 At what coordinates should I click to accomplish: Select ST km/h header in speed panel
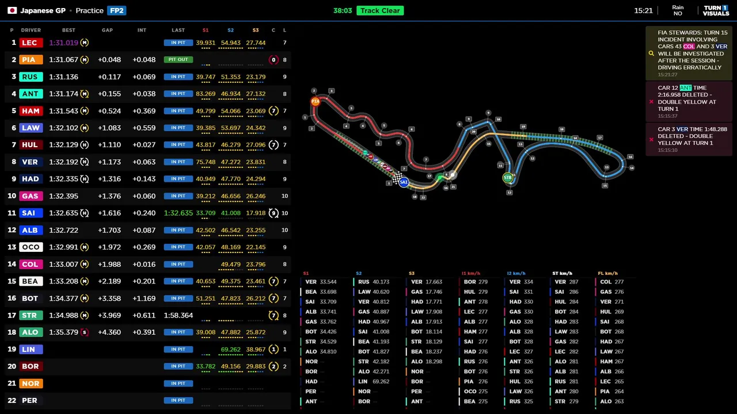[x=562, y=273]
